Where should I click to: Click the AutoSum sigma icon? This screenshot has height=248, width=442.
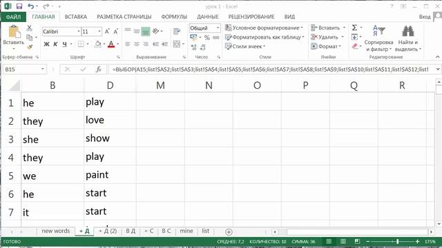pyautogui.click(x=354, y=28)
